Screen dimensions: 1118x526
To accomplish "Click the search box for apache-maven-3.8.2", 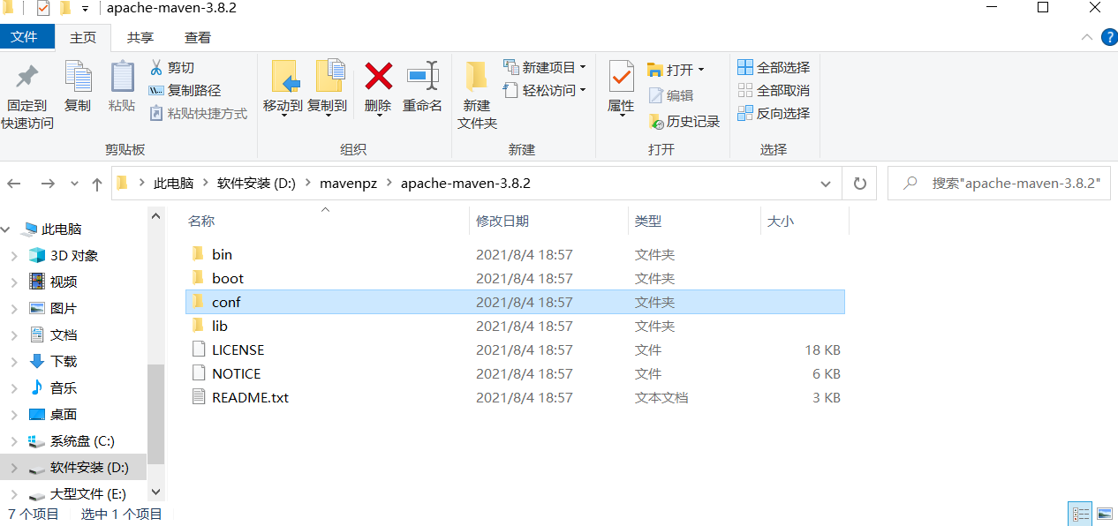I will pyautogui.click(x=1000, y=184).
